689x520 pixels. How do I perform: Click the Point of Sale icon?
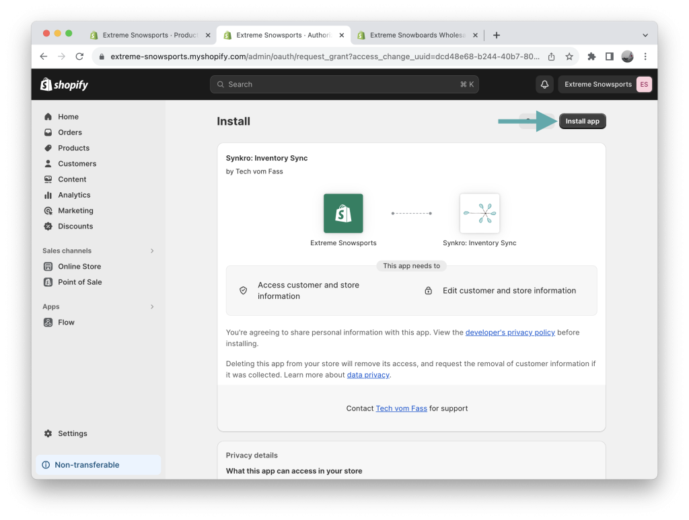48,282
